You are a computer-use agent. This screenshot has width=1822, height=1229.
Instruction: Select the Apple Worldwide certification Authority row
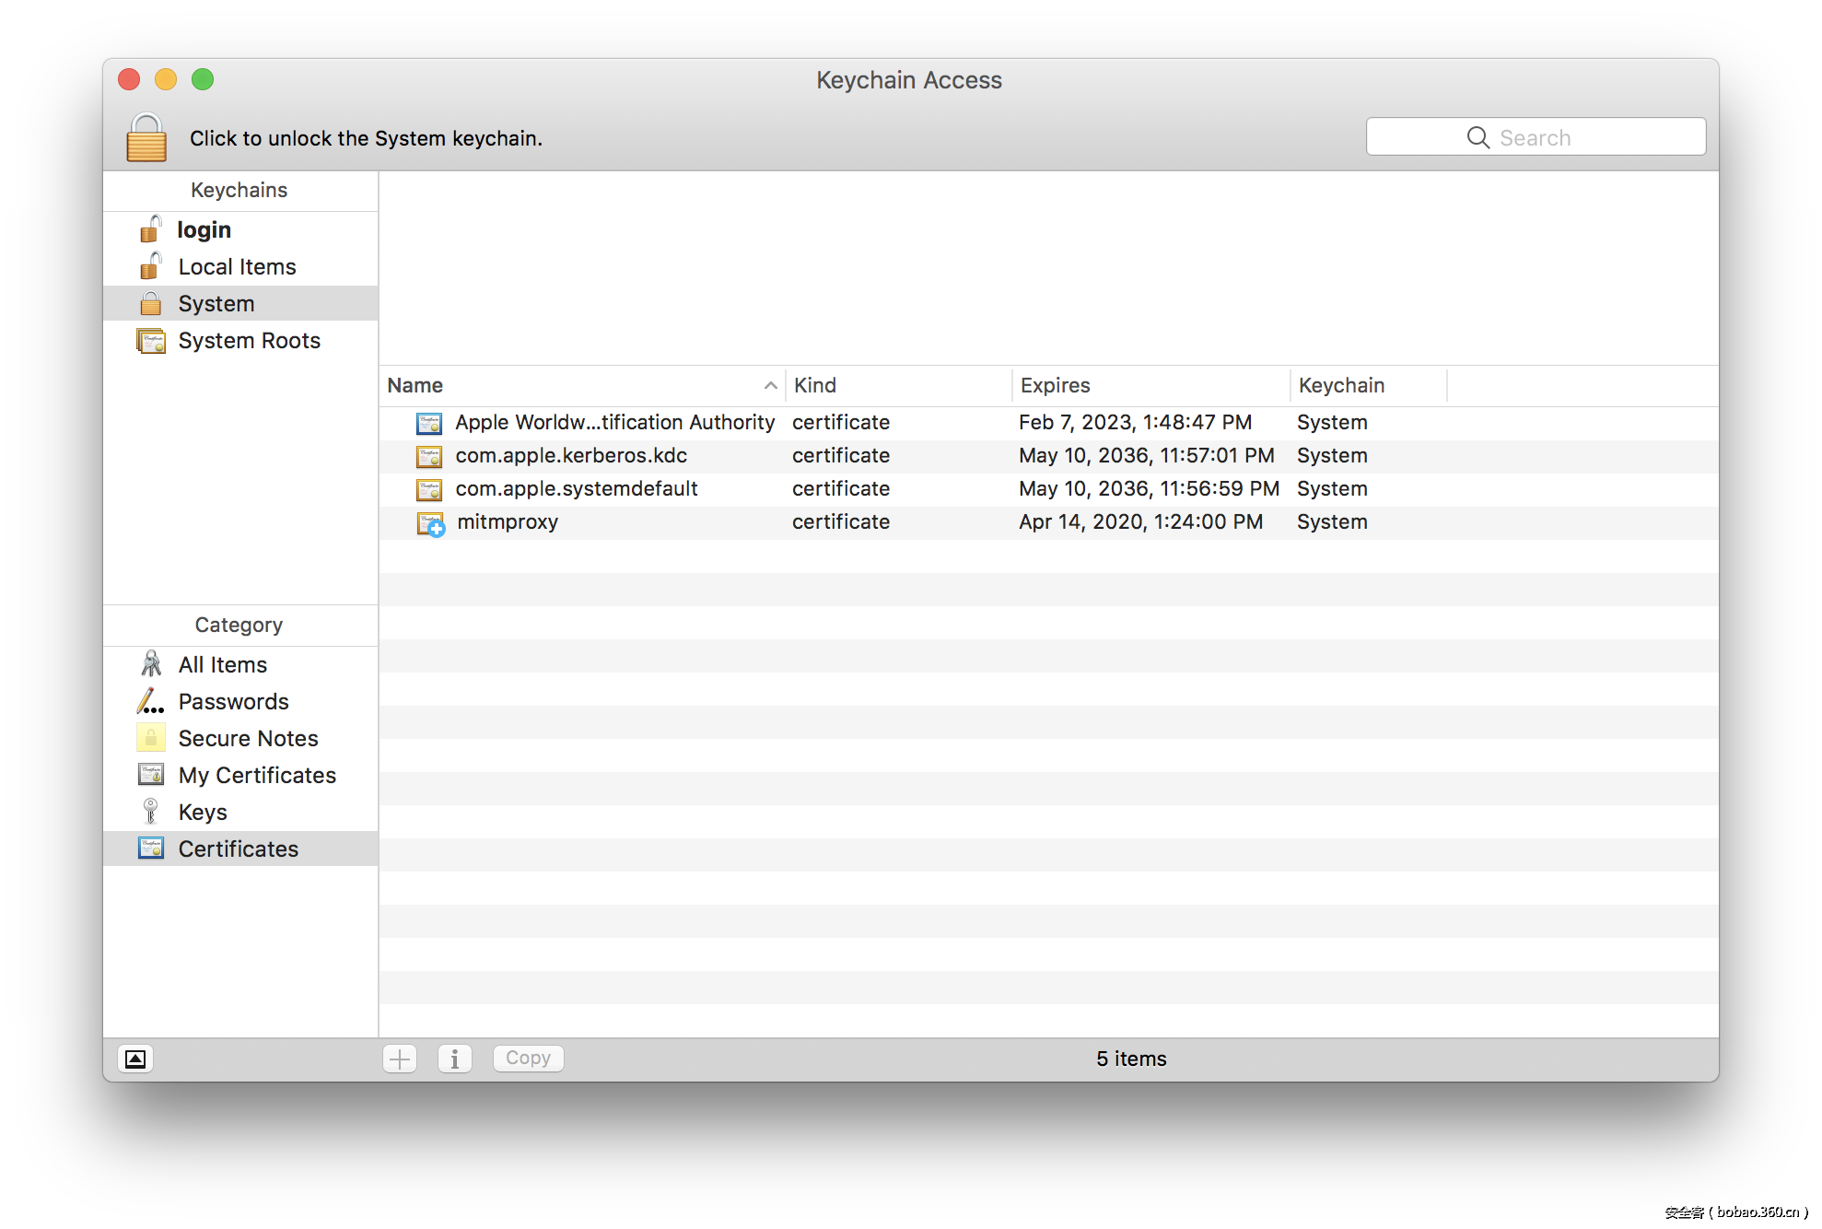tap(614, 423)
